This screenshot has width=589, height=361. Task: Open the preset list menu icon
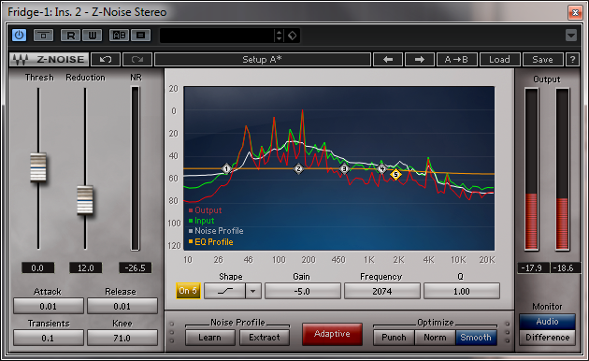pos(141,36)
